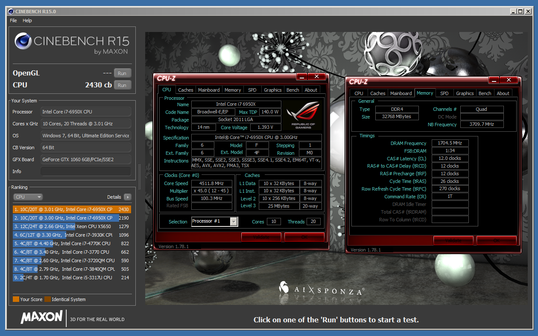Open SPD tab in left CPU-Z window

[x=252, y=90]
